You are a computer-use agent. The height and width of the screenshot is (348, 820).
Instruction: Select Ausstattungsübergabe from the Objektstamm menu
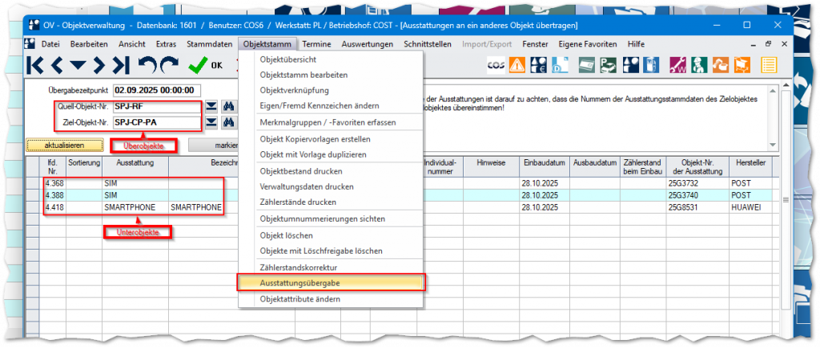[331, 282]
